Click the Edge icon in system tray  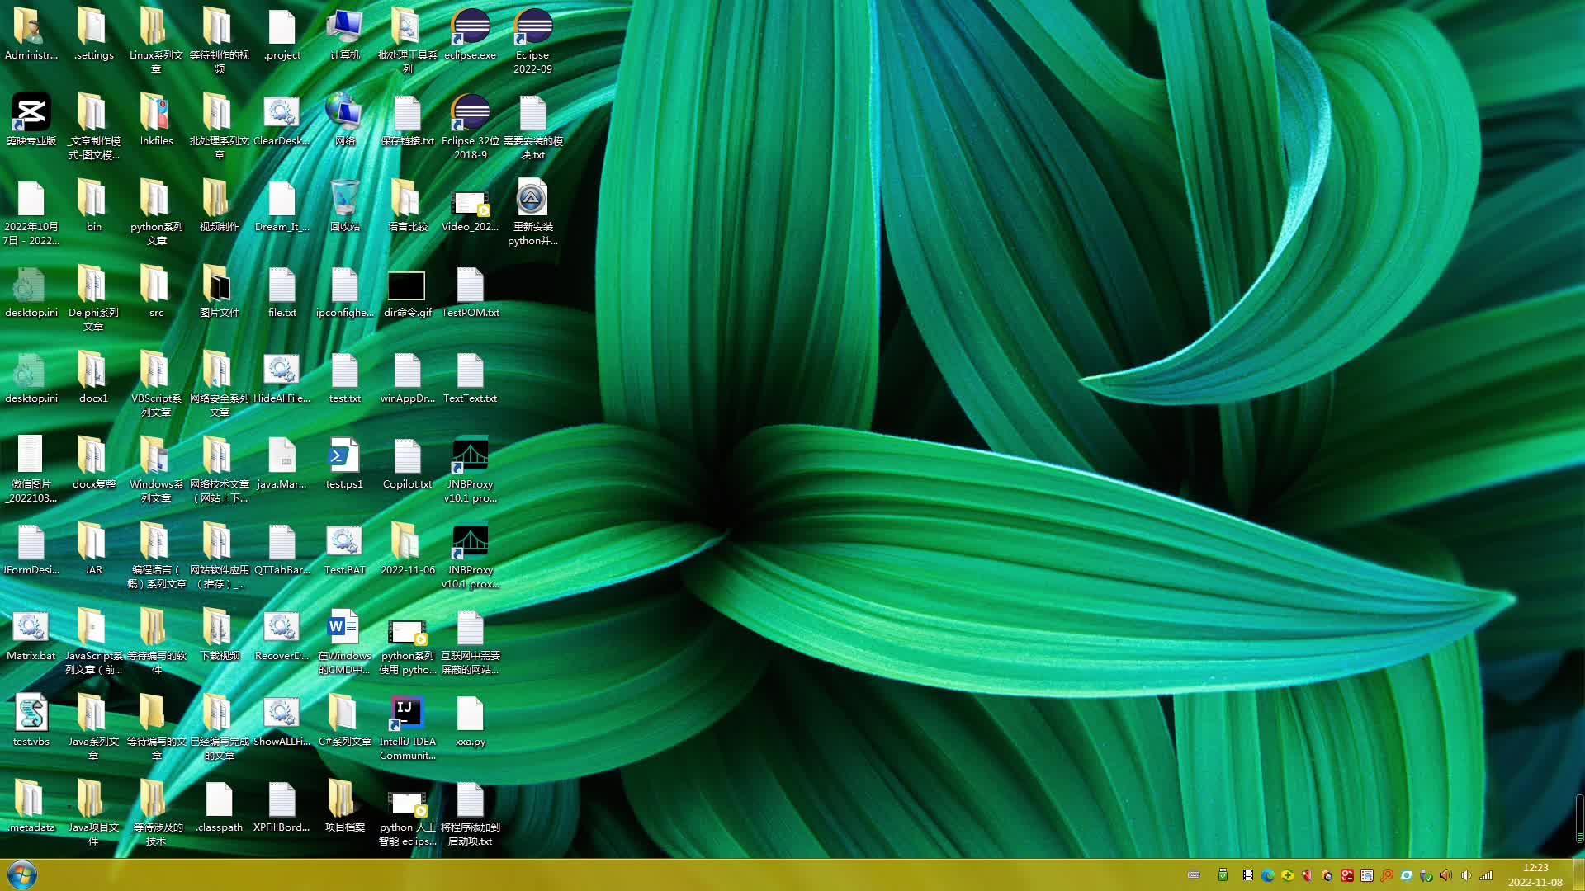(x=1268, y=875)
